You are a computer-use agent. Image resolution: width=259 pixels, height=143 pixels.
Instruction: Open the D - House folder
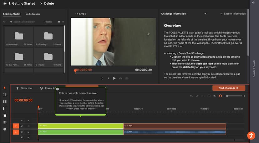48,57
